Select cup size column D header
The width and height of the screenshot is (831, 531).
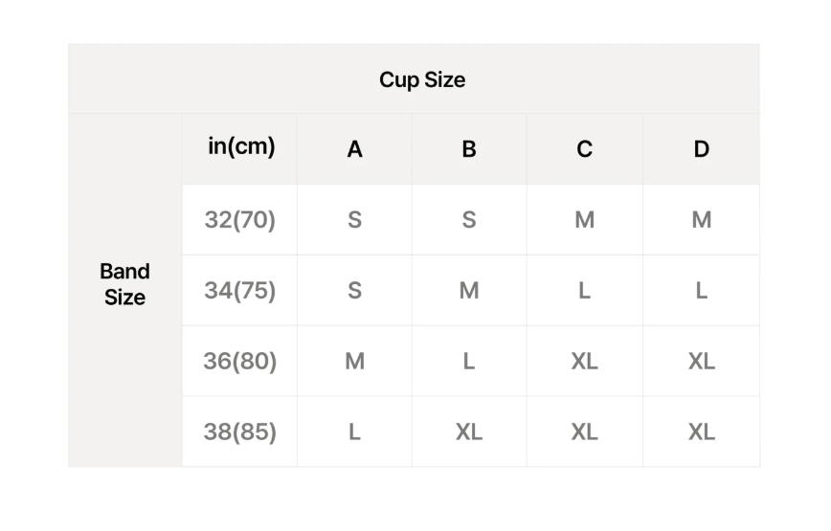tap(701, 149)
